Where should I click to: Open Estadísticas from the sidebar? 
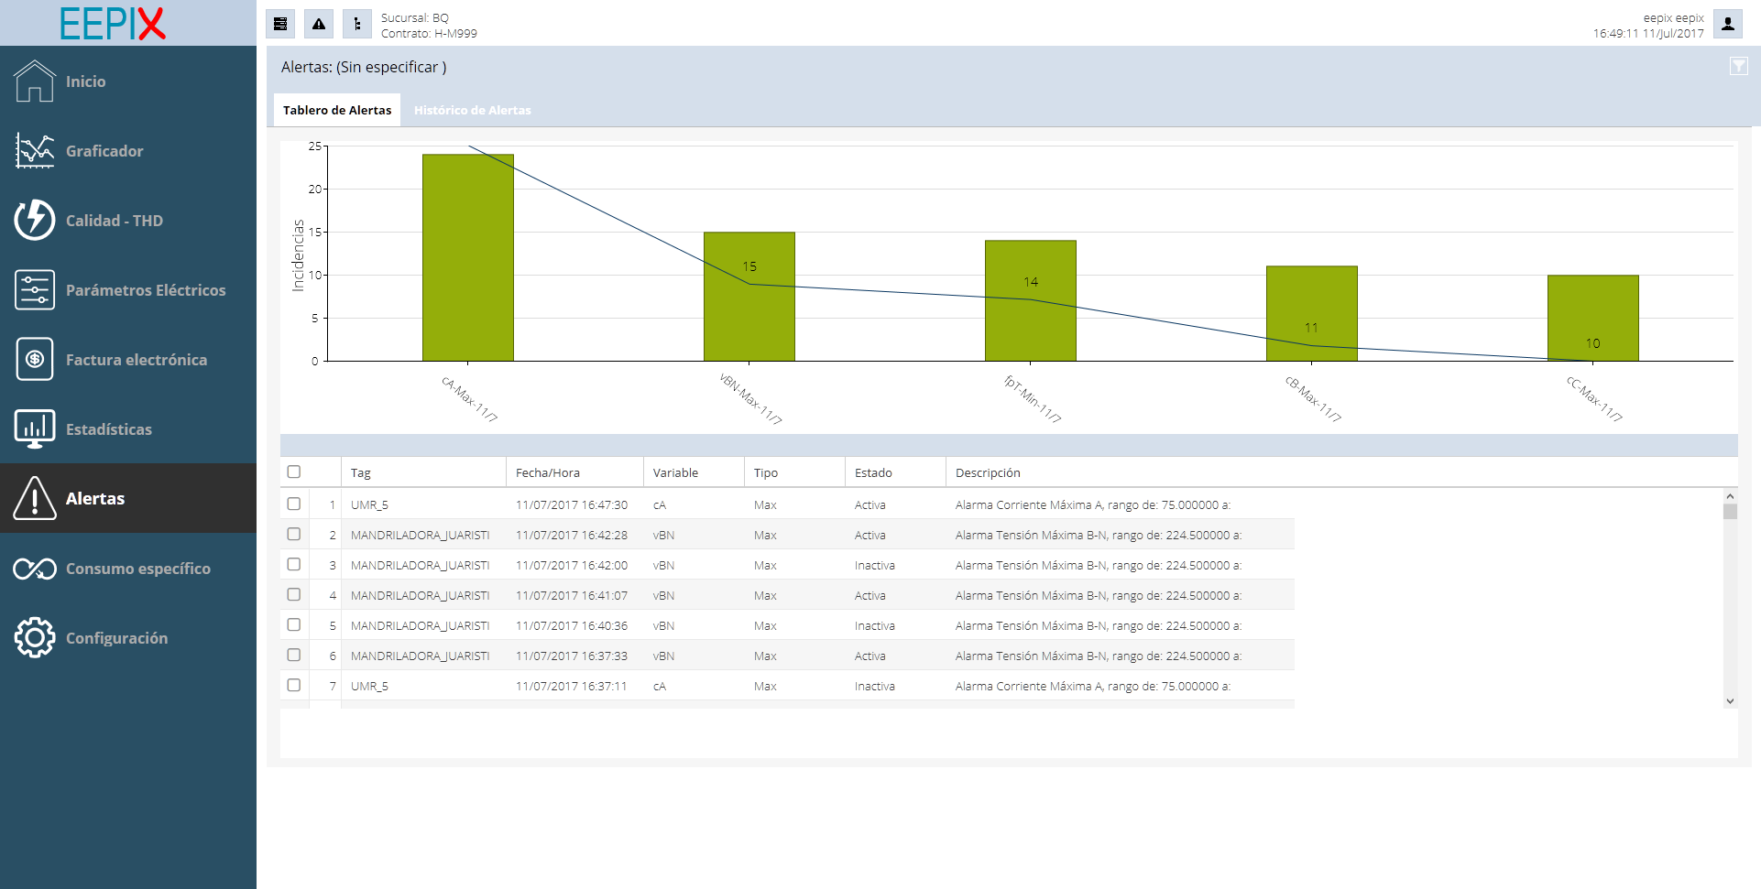pos(108,429)
